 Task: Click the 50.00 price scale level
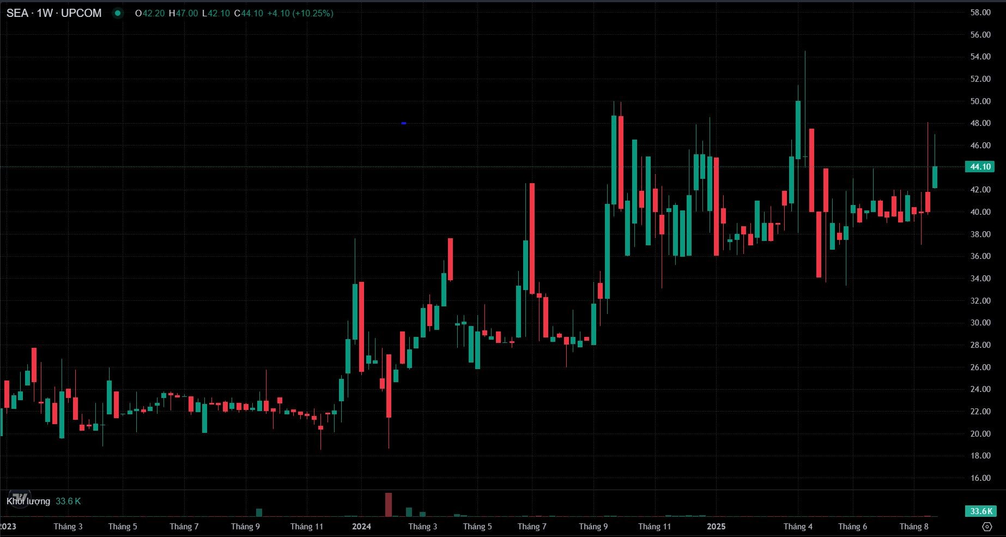(980, 101)
